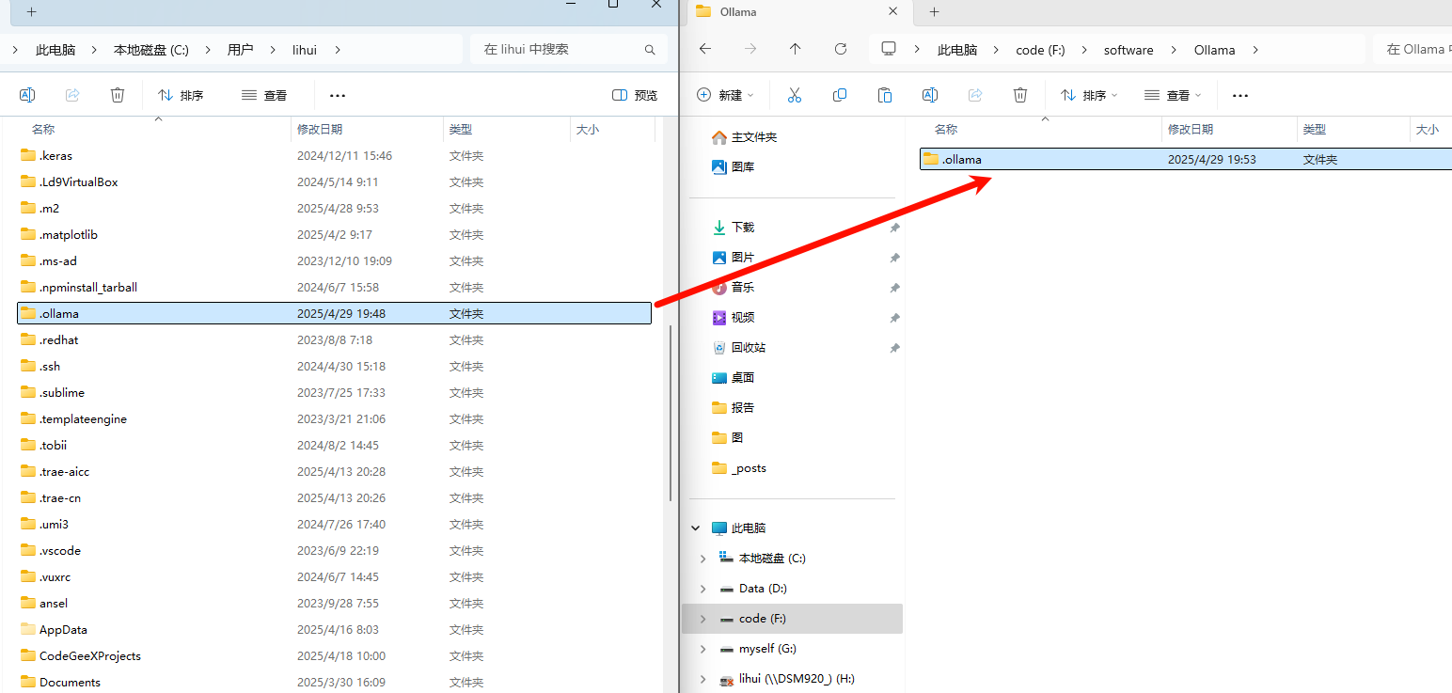Open a new tab next to Ollama tab

tap(934, 12)
